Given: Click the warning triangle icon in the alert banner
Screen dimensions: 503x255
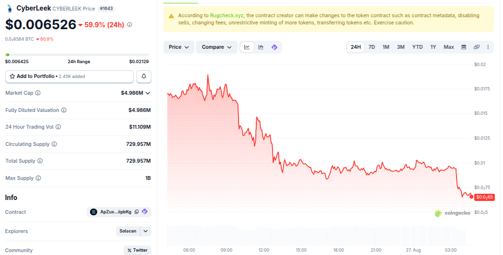Looking at the screenshot, I should point(171,16).
